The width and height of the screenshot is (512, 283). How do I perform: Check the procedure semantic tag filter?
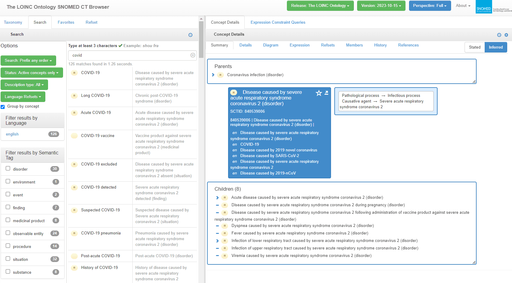(8, 246)
